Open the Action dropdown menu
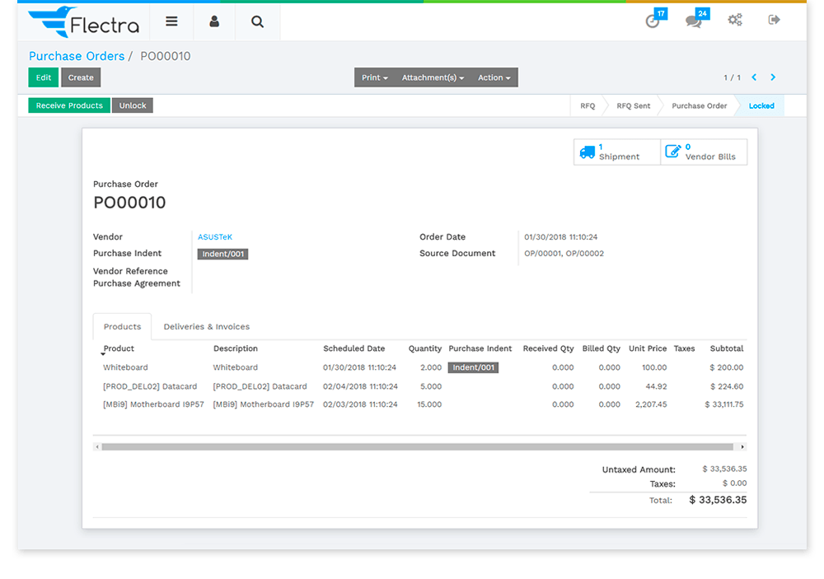Screen dimensions: 824x579 pyautogui.click(x=494, y=77)
